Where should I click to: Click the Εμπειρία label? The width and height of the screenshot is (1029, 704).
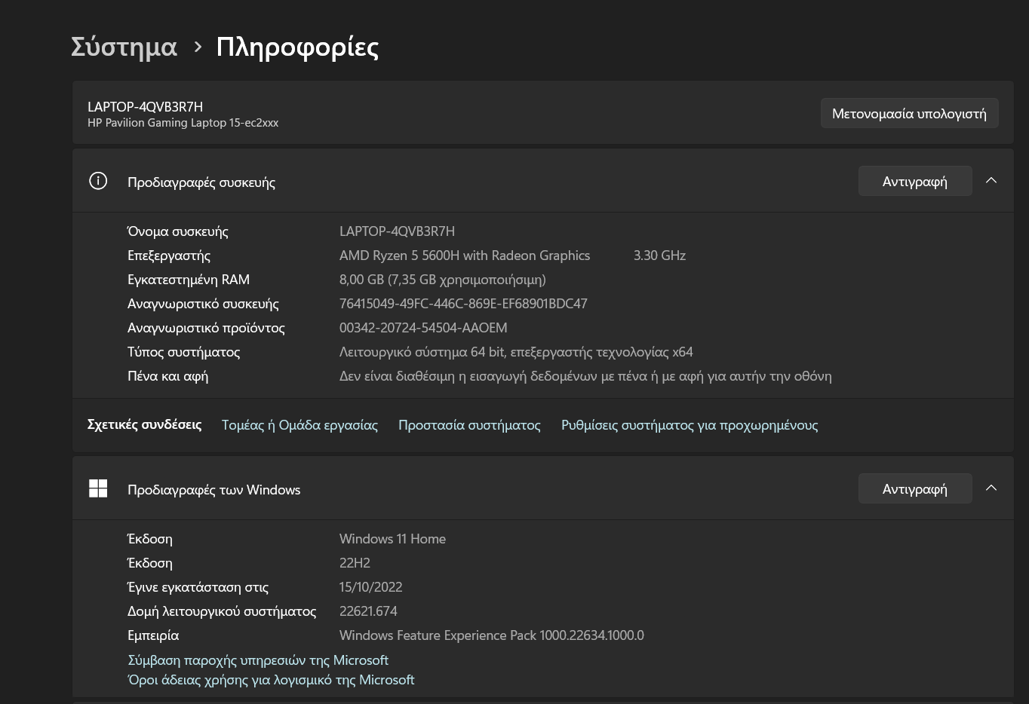click(x=153, y=635)
